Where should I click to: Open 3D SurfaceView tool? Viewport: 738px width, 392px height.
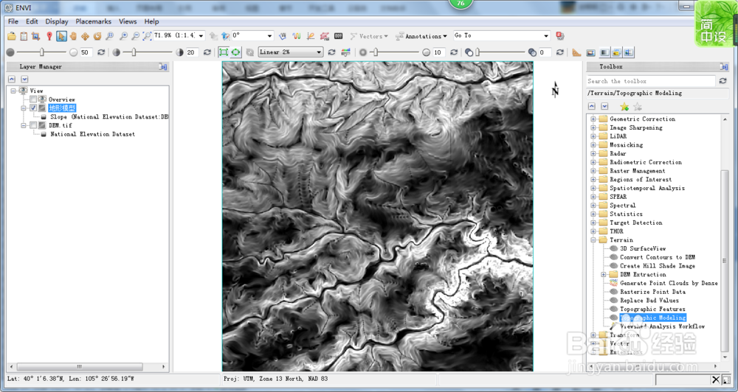(x=643, y=248)
